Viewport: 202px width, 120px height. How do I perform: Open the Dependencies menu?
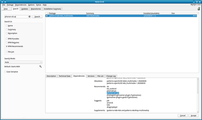tap(21, 5)
